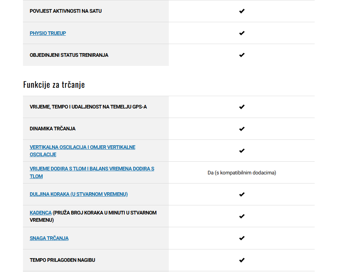The width and height of the screenshot is (338, 272).
Task: Click checkmark in Vertikalna oscilacija row
Action: [242, 151]
